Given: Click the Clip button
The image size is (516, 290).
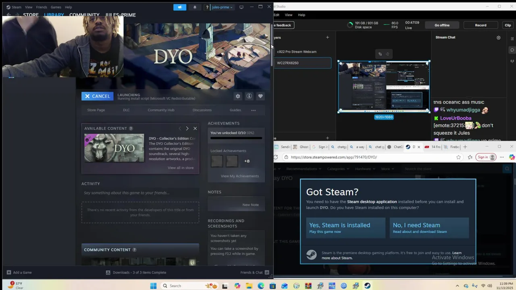Looking at the screenshot, I should 508,25.
